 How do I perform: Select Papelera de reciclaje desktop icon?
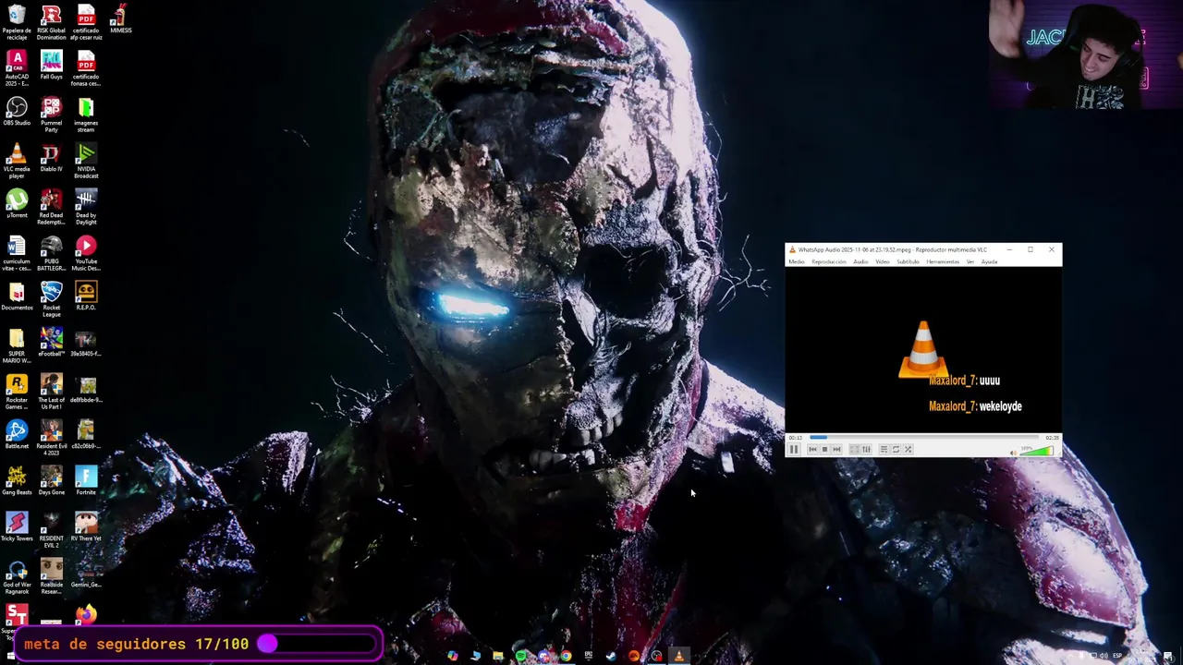(x=17, y=23)
